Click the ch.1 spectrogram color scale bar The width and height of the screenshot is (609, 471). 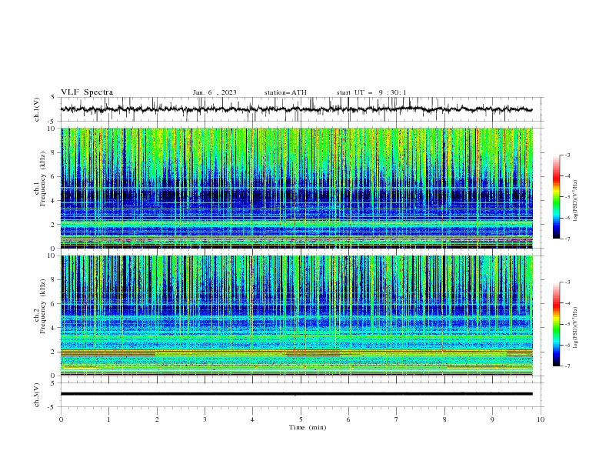[557, 197]
